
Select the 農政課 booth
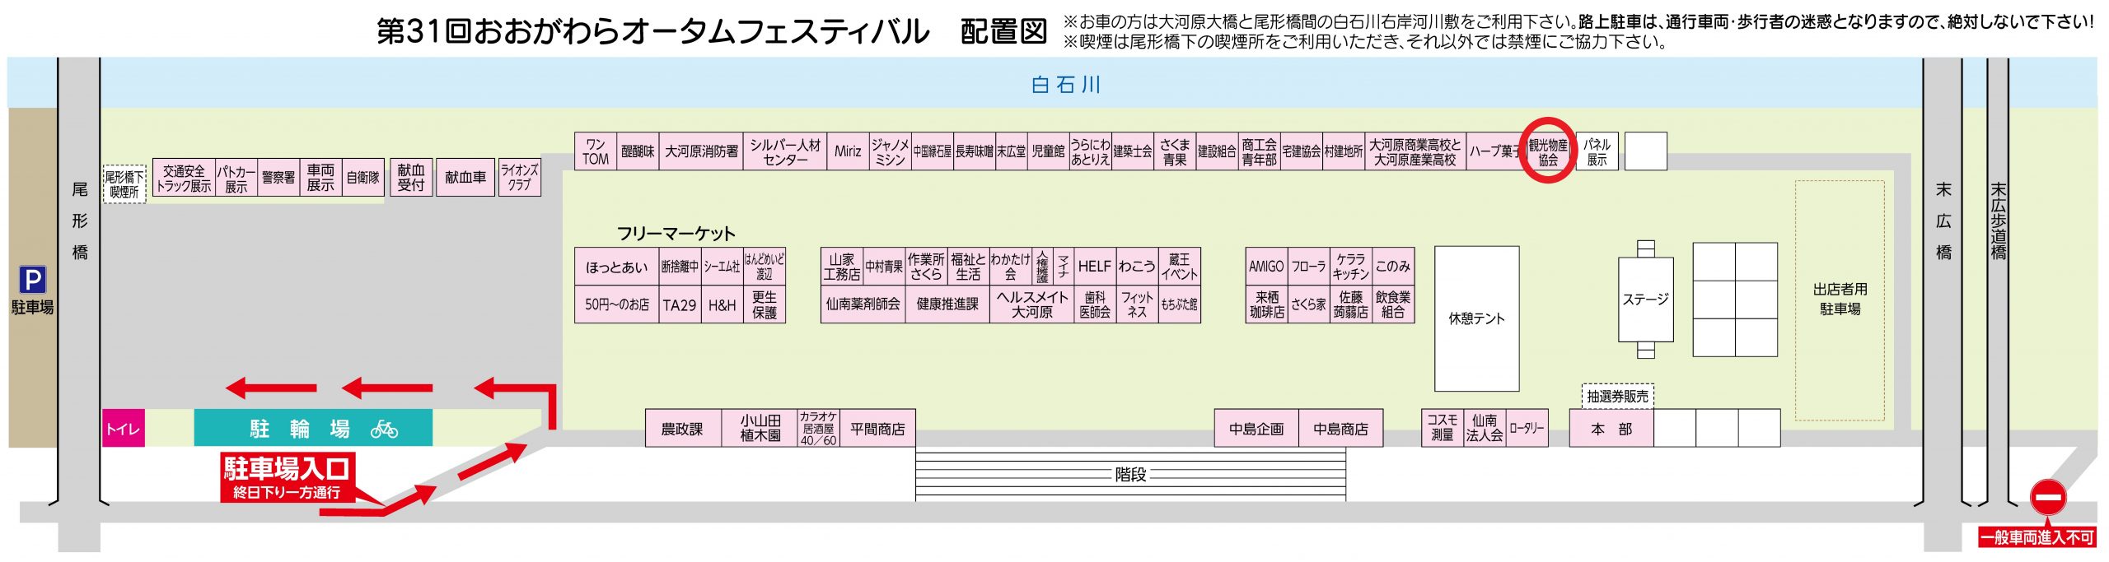point(683,428)
